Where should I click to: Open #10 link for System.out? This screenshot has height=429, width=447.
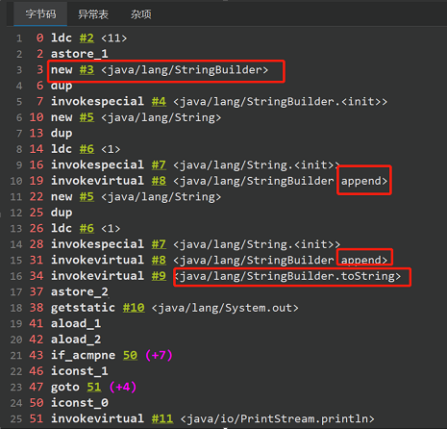point(134,308)
